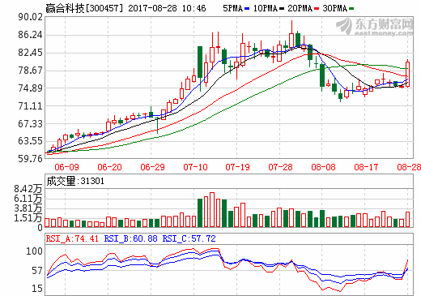Click the 15 RSI axis label

37,289
